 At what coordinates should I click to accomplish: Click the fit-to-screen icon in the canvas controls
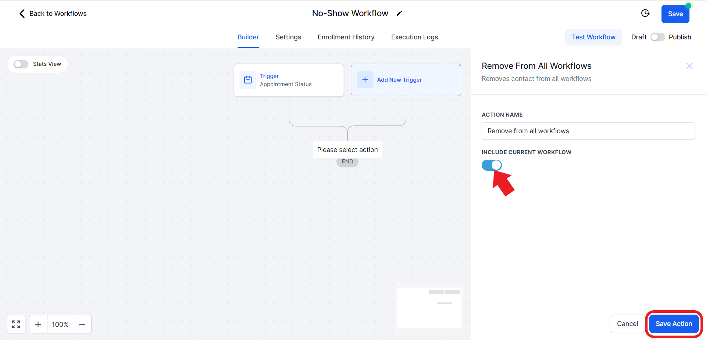click(16, 324)
